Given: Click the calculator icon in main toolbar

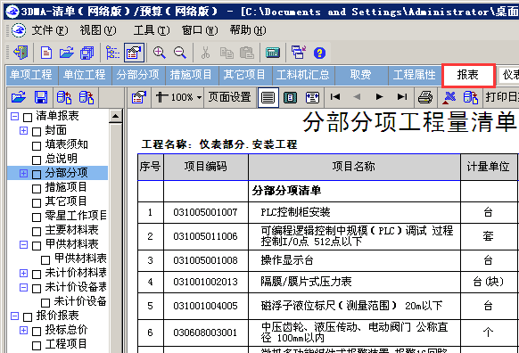Looking at the screenshot, I should click(273, 53).
